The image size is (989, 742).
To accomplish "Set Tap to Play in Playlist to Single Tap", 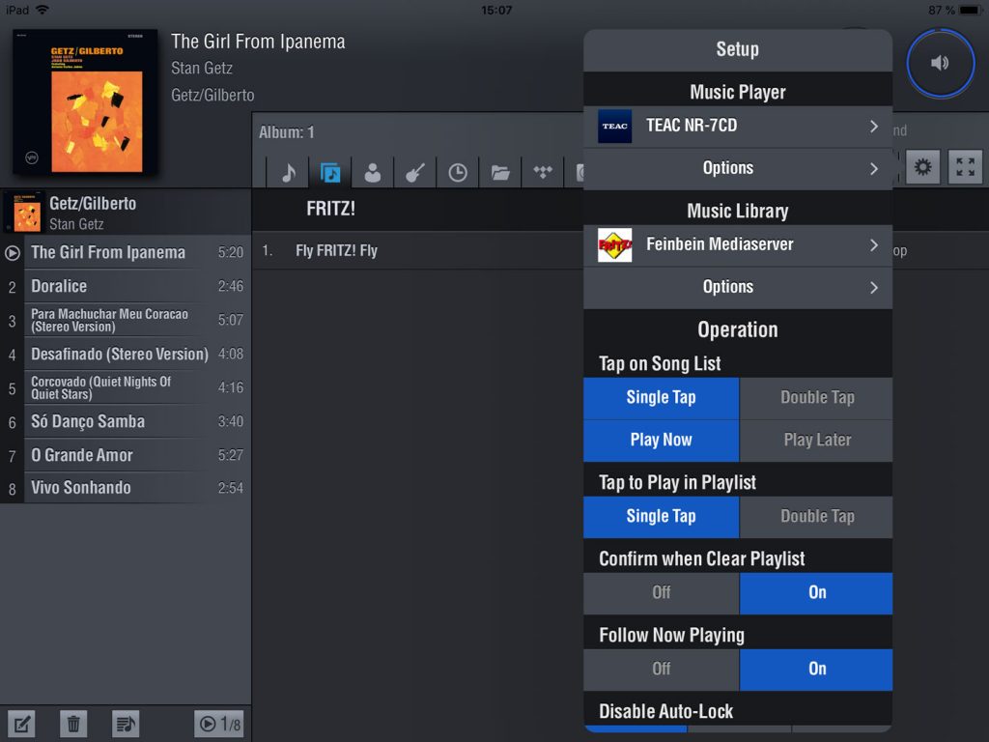I will coord(661,516).
